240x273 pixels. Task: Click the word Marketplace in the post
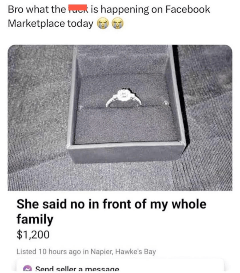coord(36,23)
